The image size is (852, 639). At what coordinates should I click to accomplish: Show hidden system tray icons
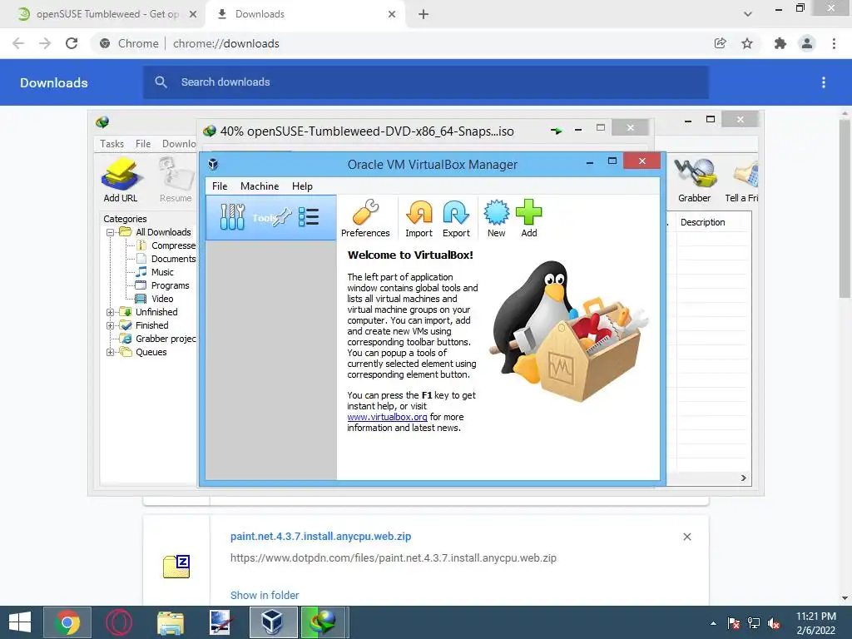pos(713,623)
